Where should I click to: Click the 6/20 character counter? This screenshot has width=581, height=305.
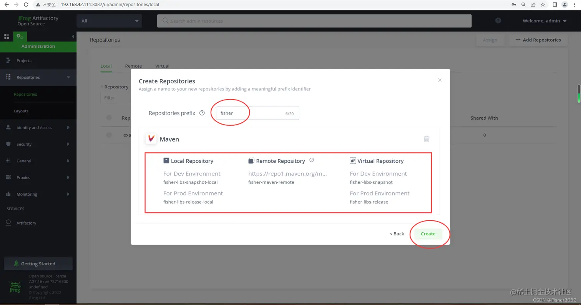(x=289, y=114)
